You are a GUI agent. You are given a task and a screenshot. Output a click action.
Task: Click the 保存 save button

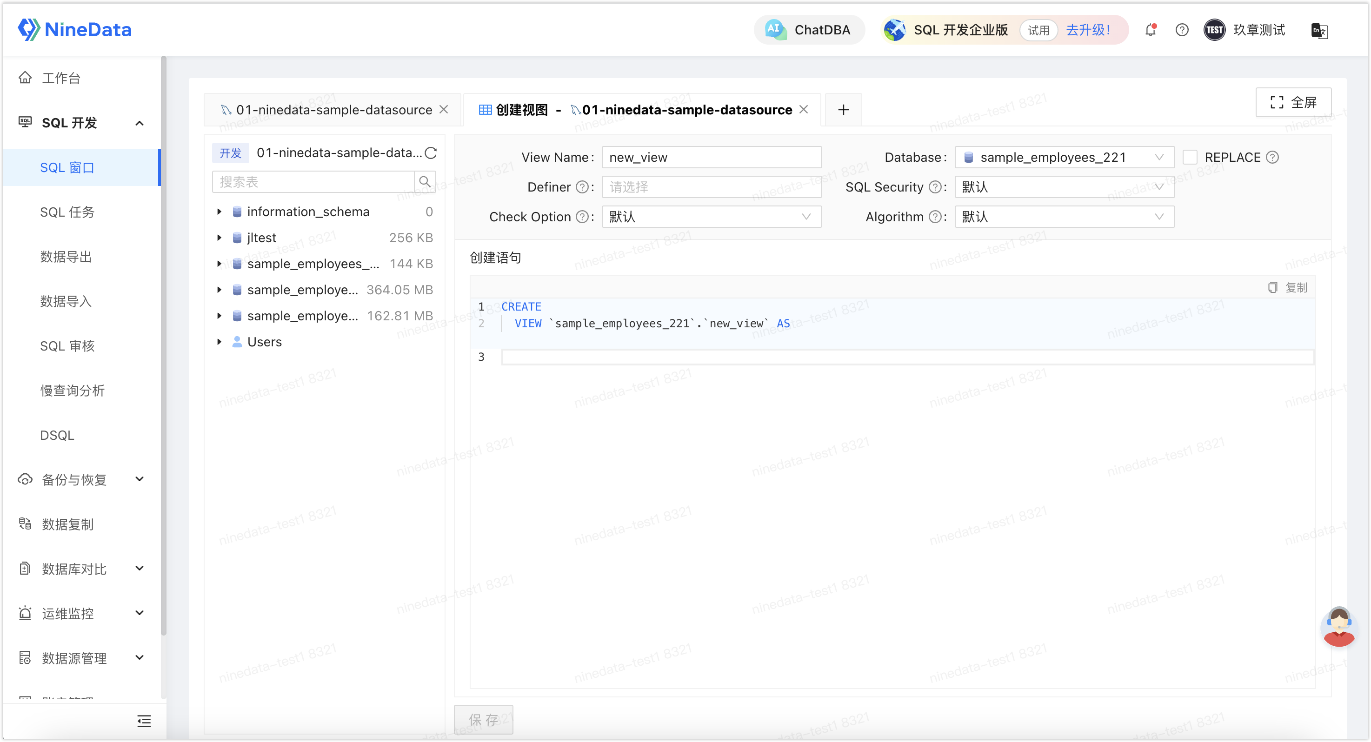click(x=483, y=720)
